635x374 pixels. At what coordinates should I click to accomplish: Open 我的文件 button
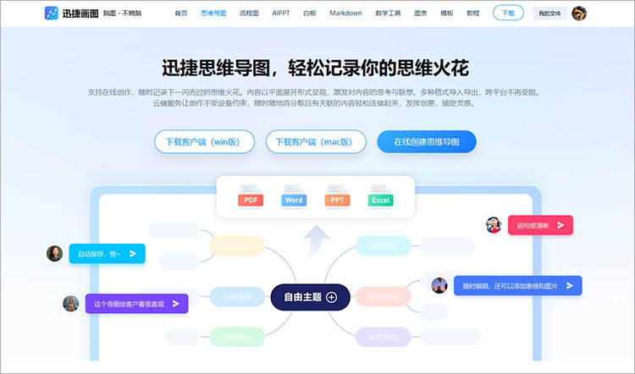point(549,14)
